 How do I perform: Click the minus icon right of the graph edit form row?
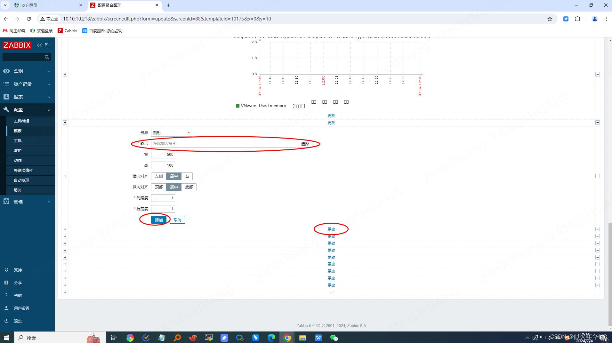(x=598, y=176)
